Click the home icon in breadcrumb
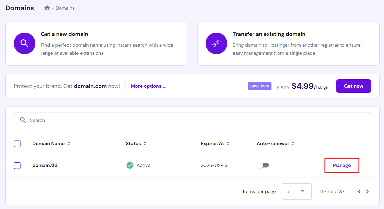This screenshot has height=209, width=384. pos(47,8)
